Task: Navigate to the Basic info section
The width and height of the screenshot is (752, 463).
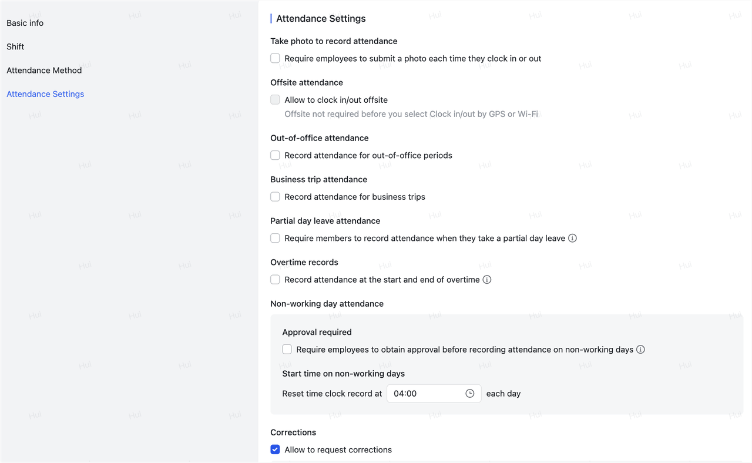Action: click(x=25, y=23)
